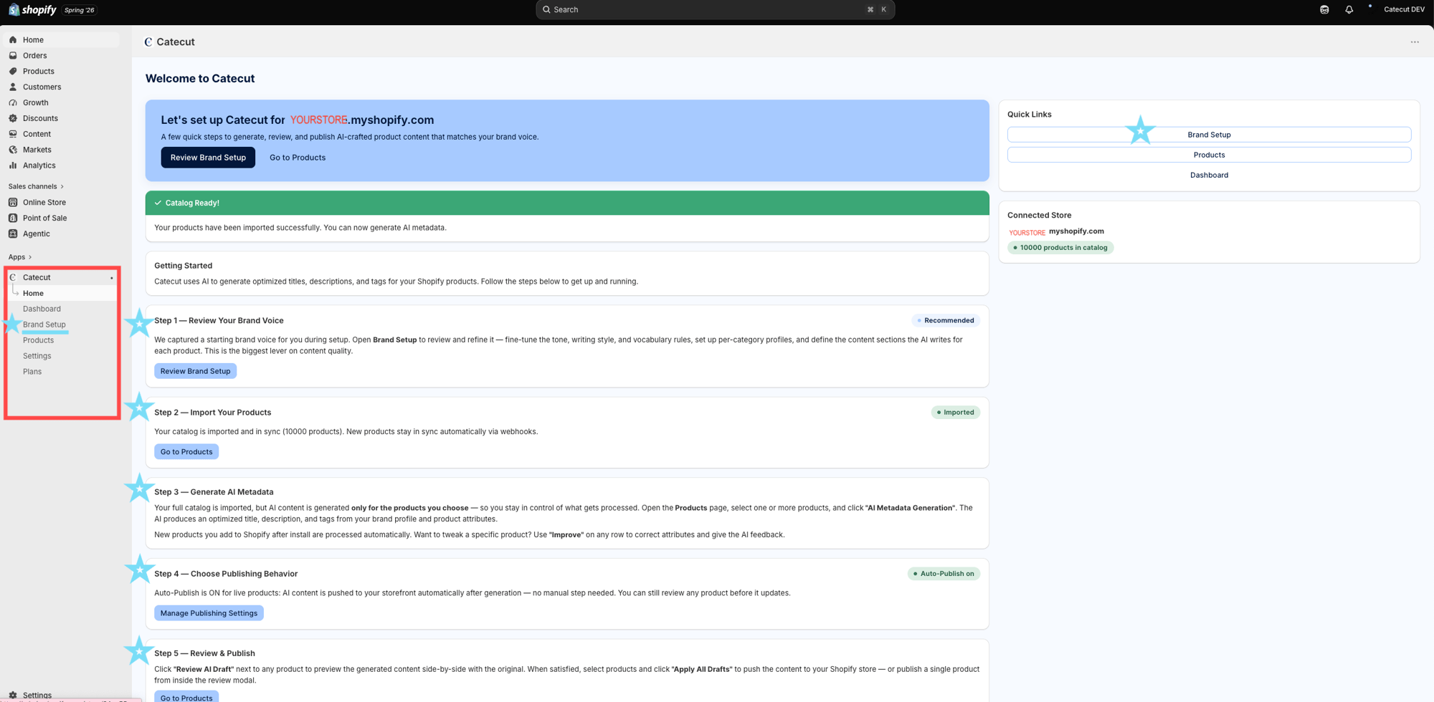Click the pin dot beside Catecut app
1434x702 pixels.
pos(111,278)
